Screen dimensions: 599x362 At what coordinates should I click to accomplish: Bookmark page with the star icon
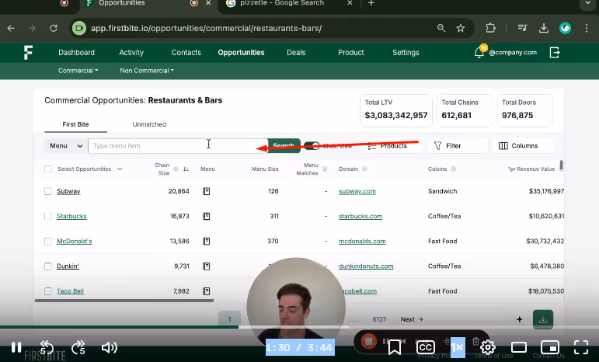pos(461,28)
